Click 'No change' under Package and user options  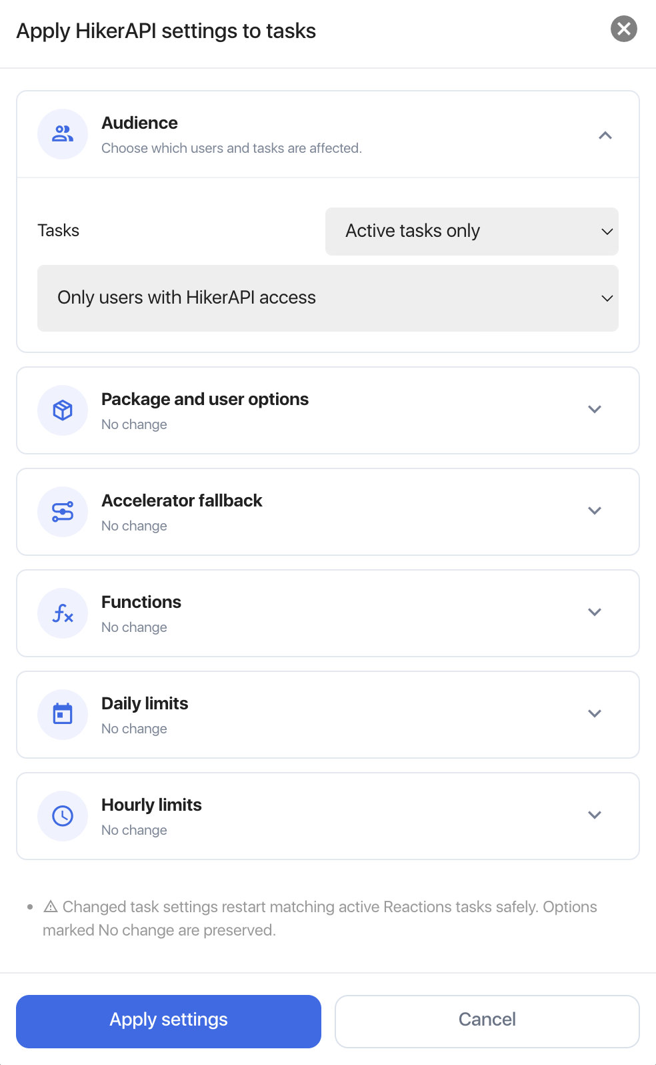[134, 424]
